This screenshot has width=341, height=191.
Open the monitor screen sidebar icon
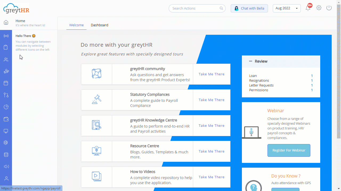[6, 131]
